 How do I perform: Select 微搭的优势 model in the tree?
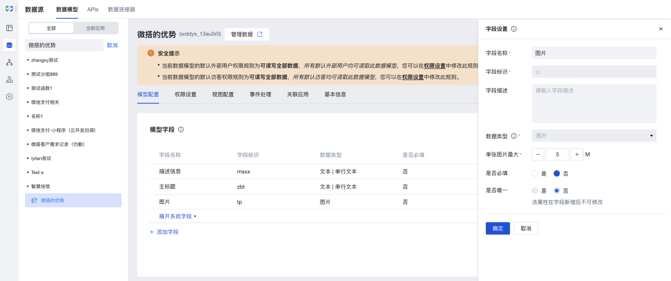[x=73, y=200]
